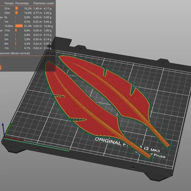The width and height of the screenshot is (191, 191).
Task: Select the 0s time entry in legend
Action: [6, 17]
